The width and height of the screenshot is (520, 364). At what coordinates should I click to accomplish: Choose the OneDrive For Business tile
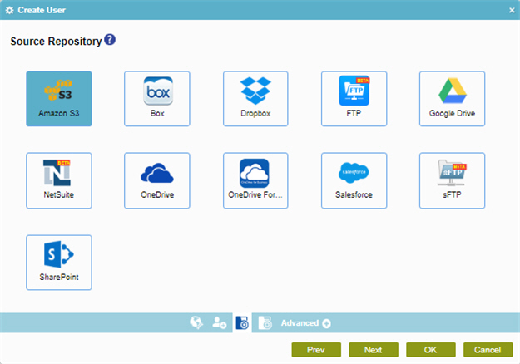pos(255,180)
